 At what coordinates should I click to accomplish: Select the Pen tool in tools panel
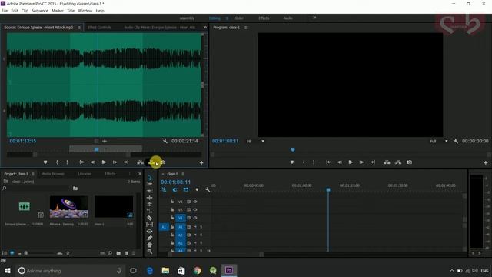coord(149,238)
